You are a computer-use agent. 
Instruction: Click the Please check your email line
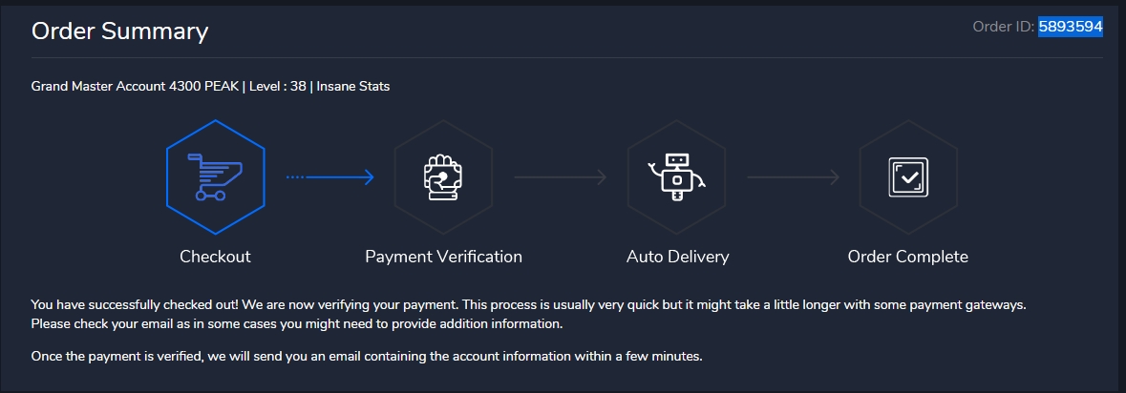pos(296,324)
